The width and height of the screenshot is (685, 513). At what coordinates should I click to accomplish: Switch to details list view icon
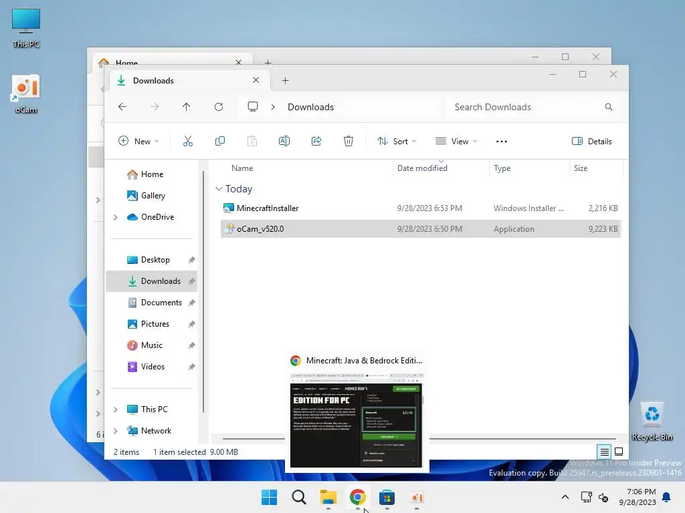click(604, 452)
